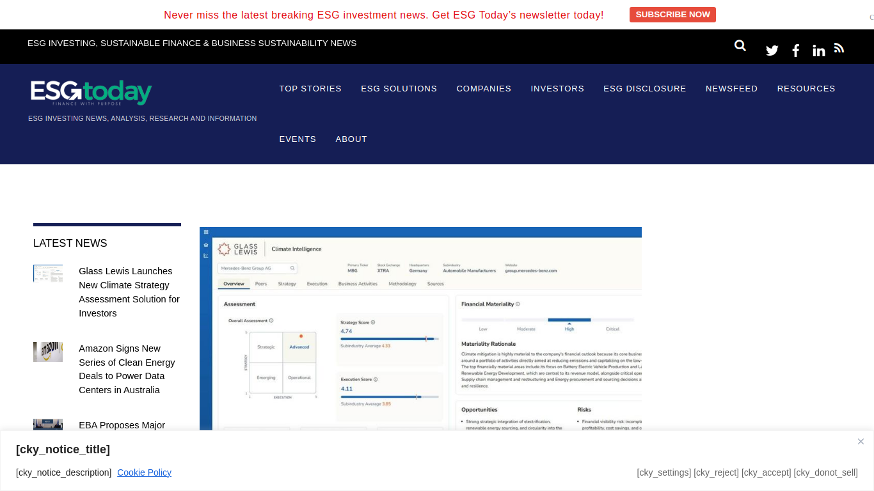The image size is (874, 491).
Task: Open the Glass Lewis Climate Intelligence featured image
Action: 420,329
